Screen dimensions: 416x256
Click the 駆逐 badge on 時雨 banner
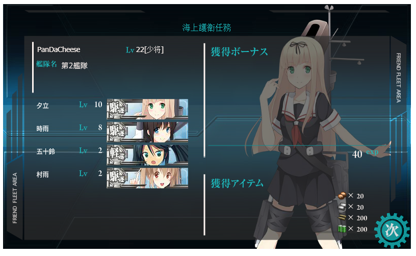(x=116, y=132)
